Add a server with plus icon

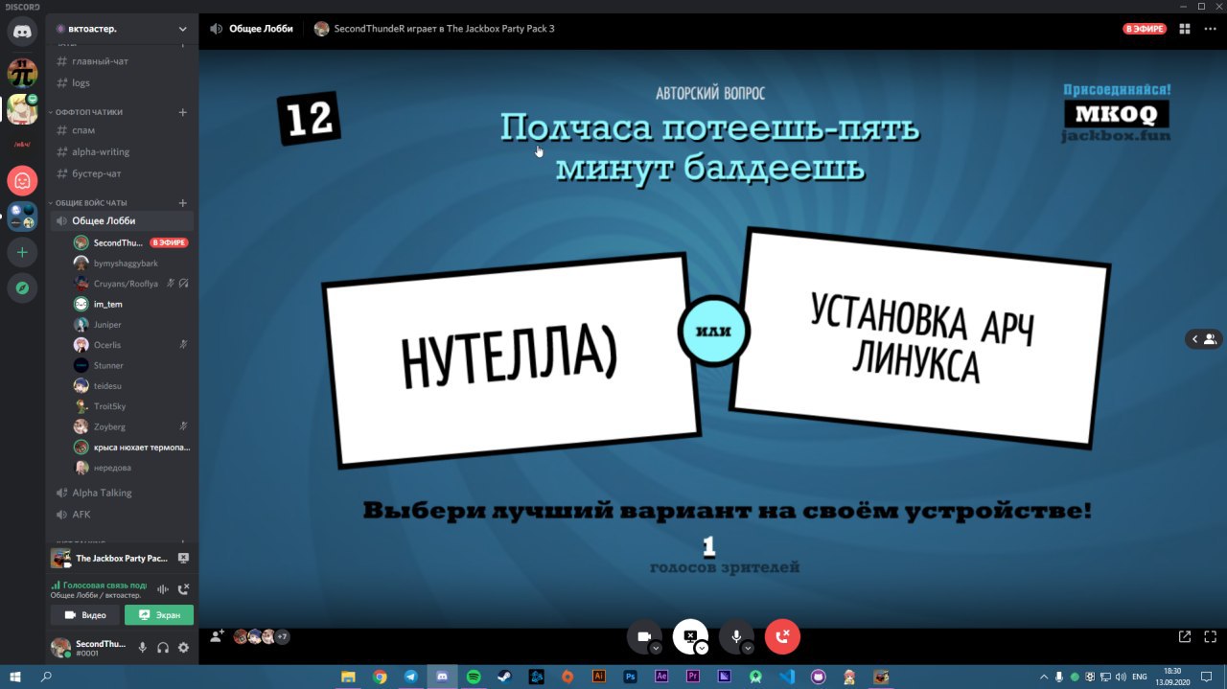(22, 252)
